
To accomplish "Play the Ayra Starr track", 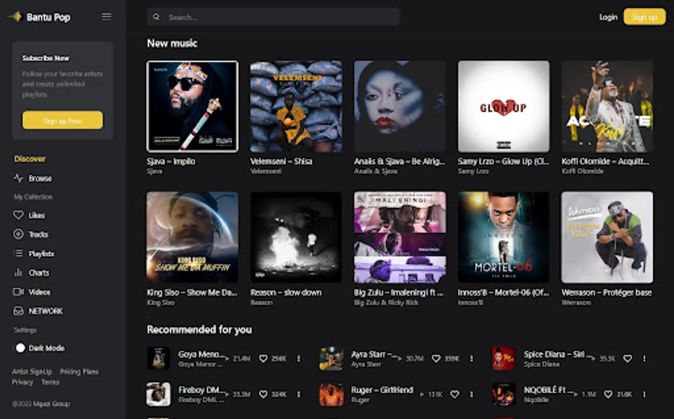I will tap(400, 358).
